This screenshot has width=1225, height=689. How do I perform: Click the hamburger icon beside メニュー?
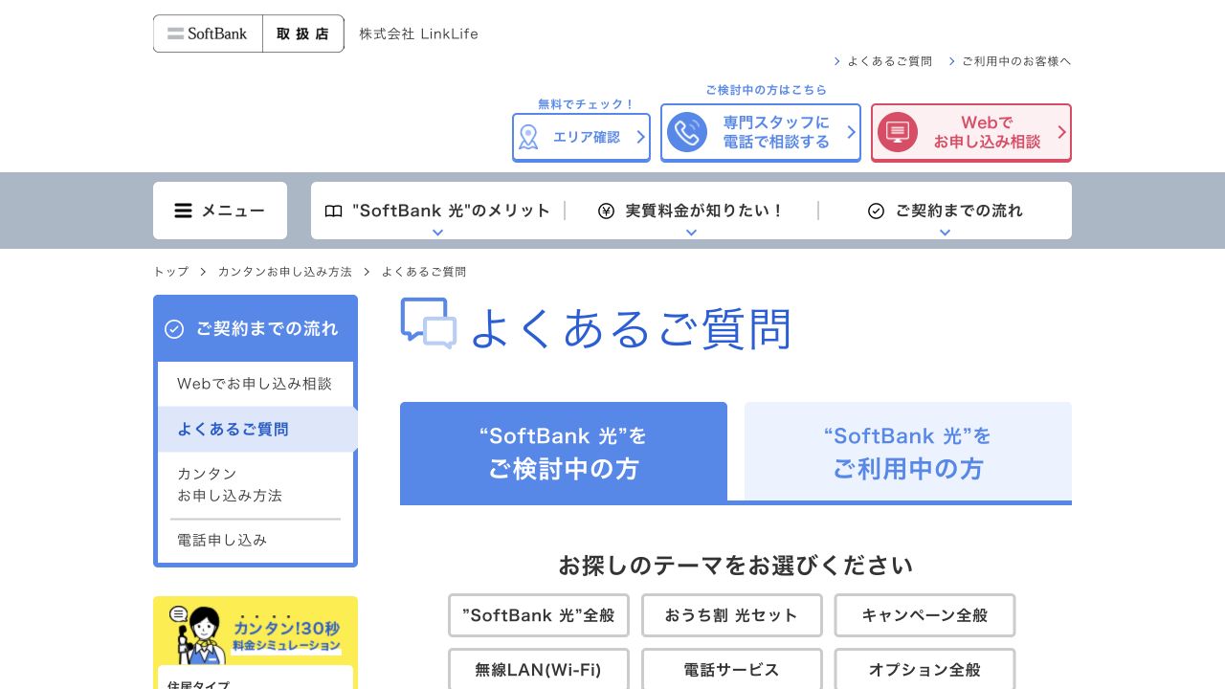tap(183, 211)
